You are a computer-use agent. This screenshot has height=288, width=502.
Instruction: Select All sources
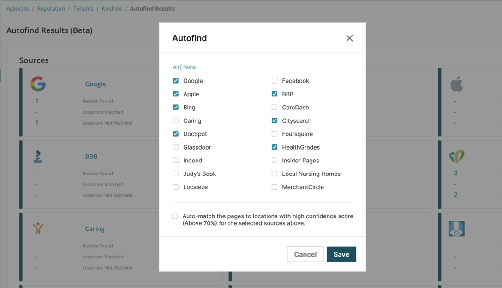point(174,66)
